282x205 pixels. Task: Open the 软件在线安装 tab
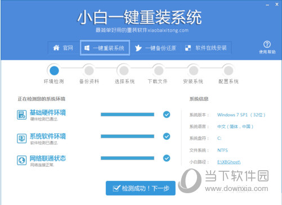pos(206,48)
